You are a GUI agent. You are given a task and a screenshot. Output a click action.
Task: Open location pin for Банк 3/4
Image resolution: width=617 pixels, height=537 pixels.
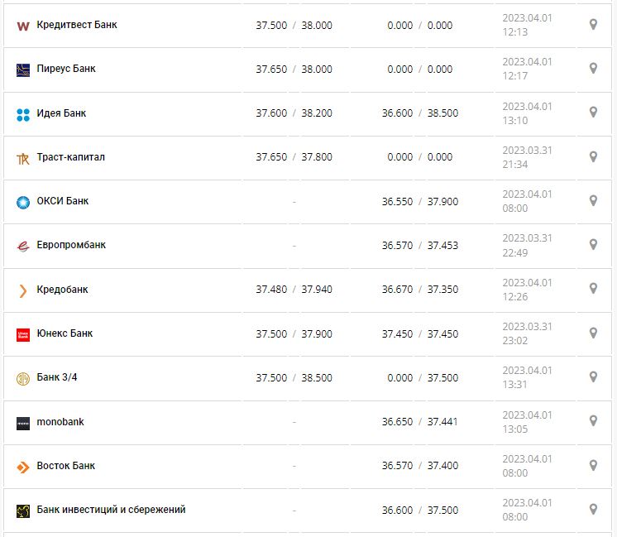(593, 376)
